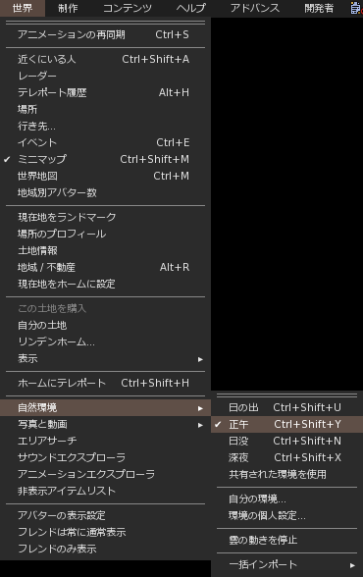The height and width of the screenshot is (577, 363).
Task: Toggle the ミニマップ checkmark item
Action: coord(105,159)
